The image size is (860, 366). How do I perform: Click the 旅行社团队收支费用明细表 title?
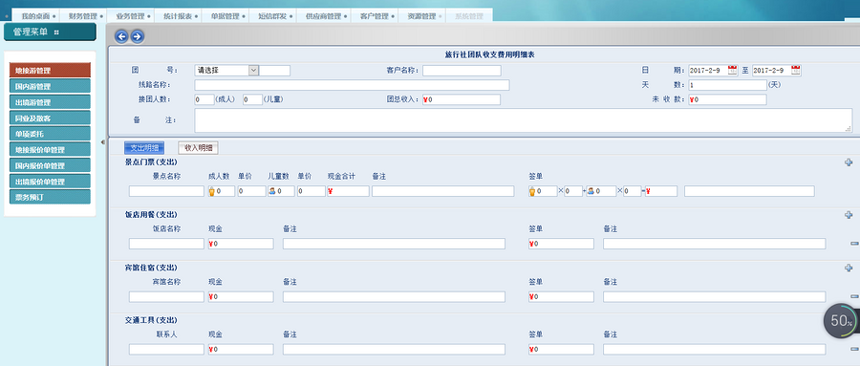click(490, 54)
